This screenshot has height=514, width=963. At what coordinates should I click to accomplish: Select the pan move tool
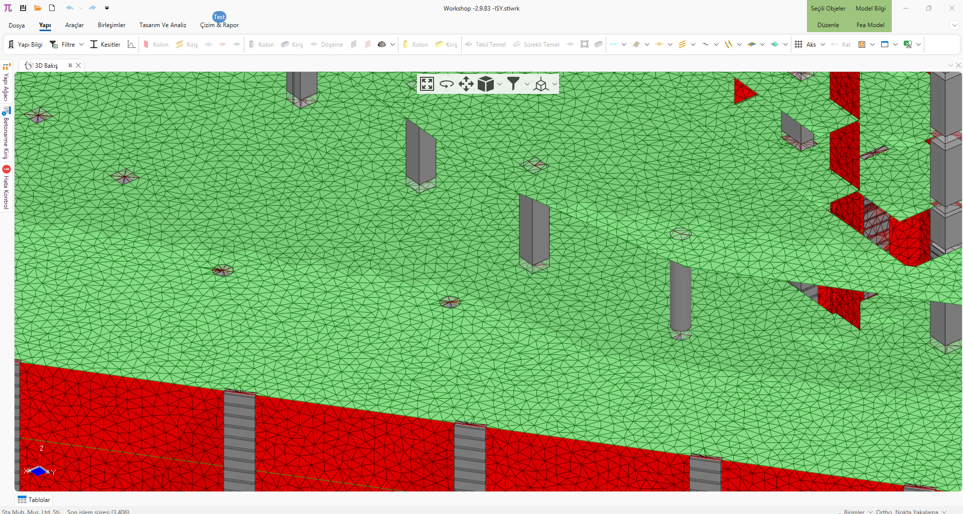[466, 84]
